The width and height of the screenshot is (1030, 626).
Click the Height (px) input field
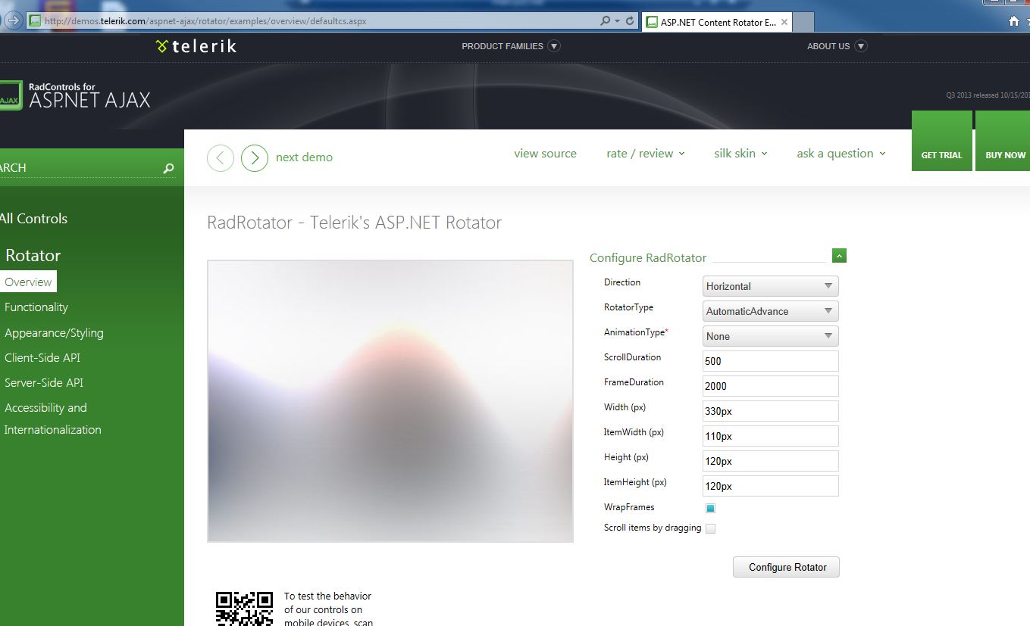tap(770, 461)
